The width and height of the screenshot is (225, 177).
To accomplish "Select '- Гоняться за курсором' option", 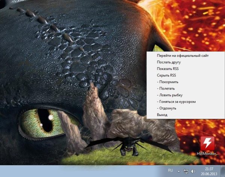I will point(186,102).
